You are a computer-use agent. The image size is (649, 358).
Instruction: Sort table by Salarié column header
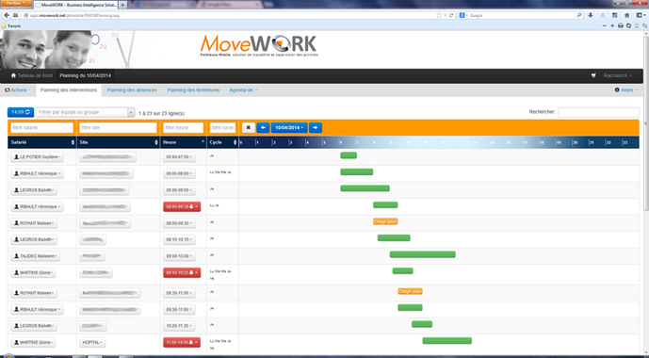point(41,142)
